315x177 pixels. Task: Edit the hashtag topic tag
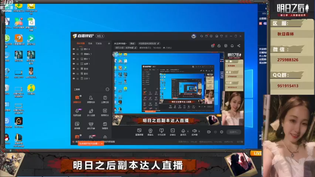click(x=149, y=44)
